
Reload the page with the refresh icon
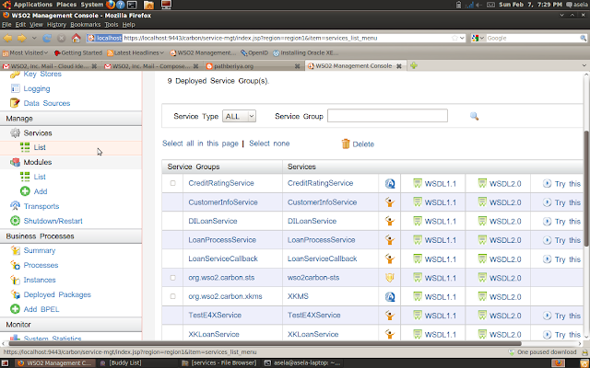point(47,38)
